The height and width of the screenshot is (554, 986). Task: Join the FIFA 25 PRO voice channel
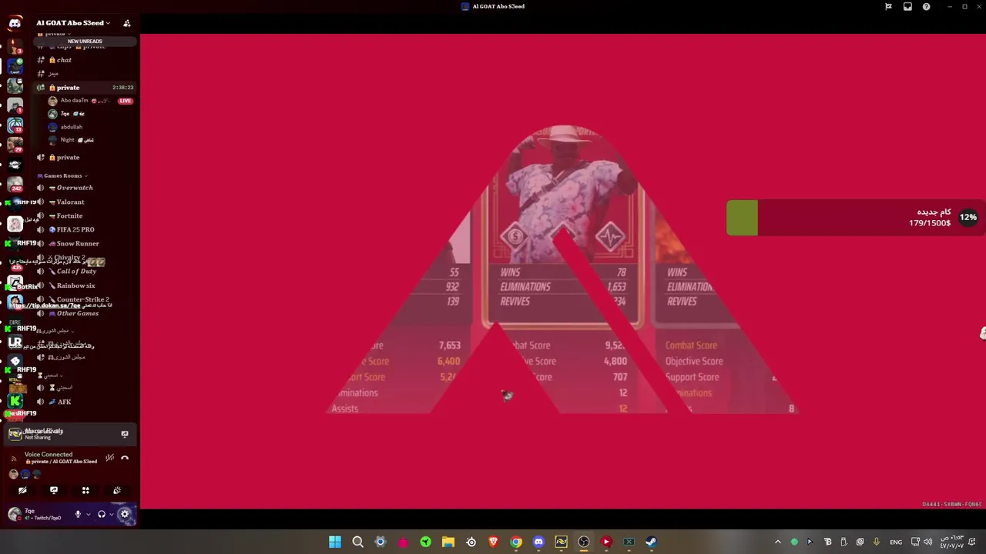85,230
